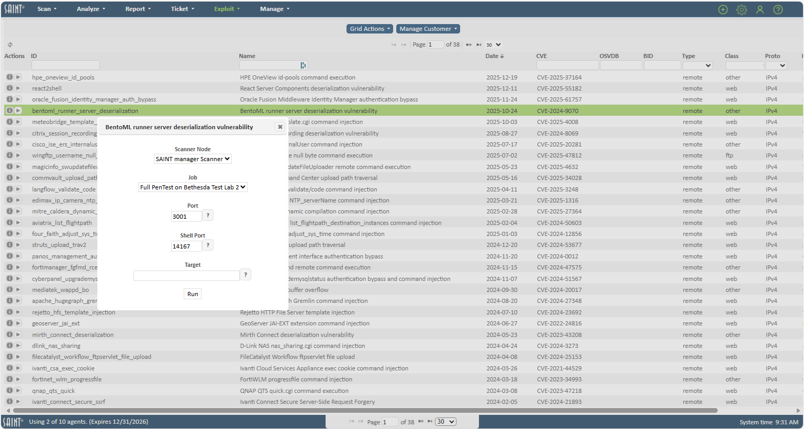The height and width of the screenshot is (429, 804).
Task: Click the user account icon
Action: point(760,9)
